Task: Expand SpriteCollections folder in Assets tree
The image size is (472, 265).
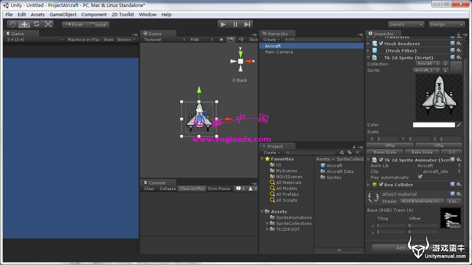Action: point(267,223)
